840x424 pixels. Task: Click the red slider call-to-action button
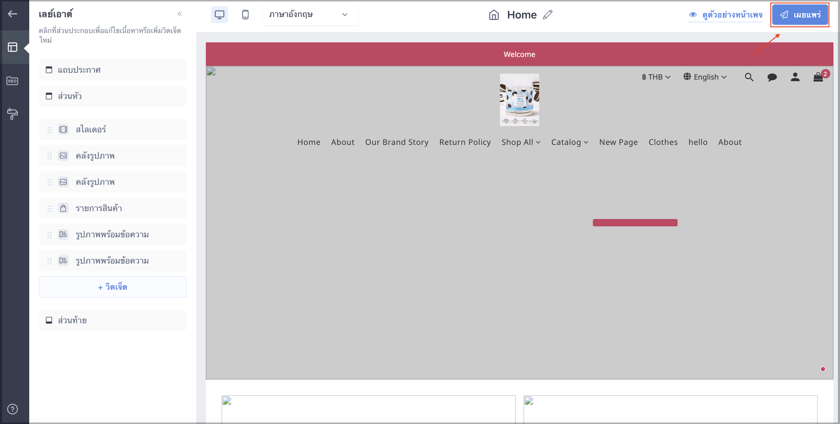tap(635, 223)
